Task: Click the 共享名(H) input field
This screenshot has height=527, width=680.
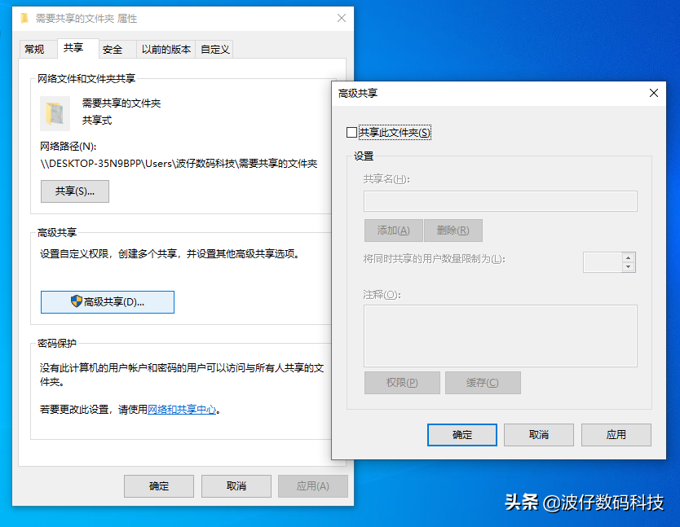Action: [x=501, y=201]
